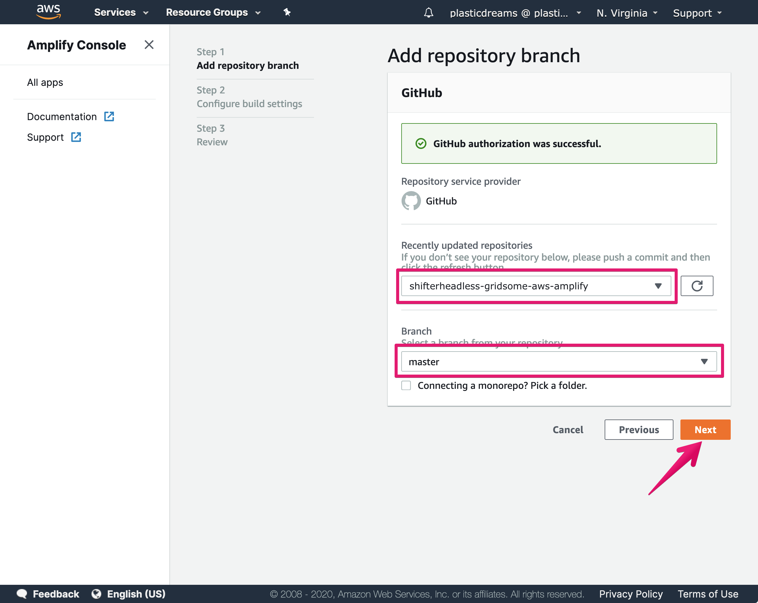This screenshot has width=758, height=603.
Task: Click the Cancel button
Action: [x=568, y=430]
